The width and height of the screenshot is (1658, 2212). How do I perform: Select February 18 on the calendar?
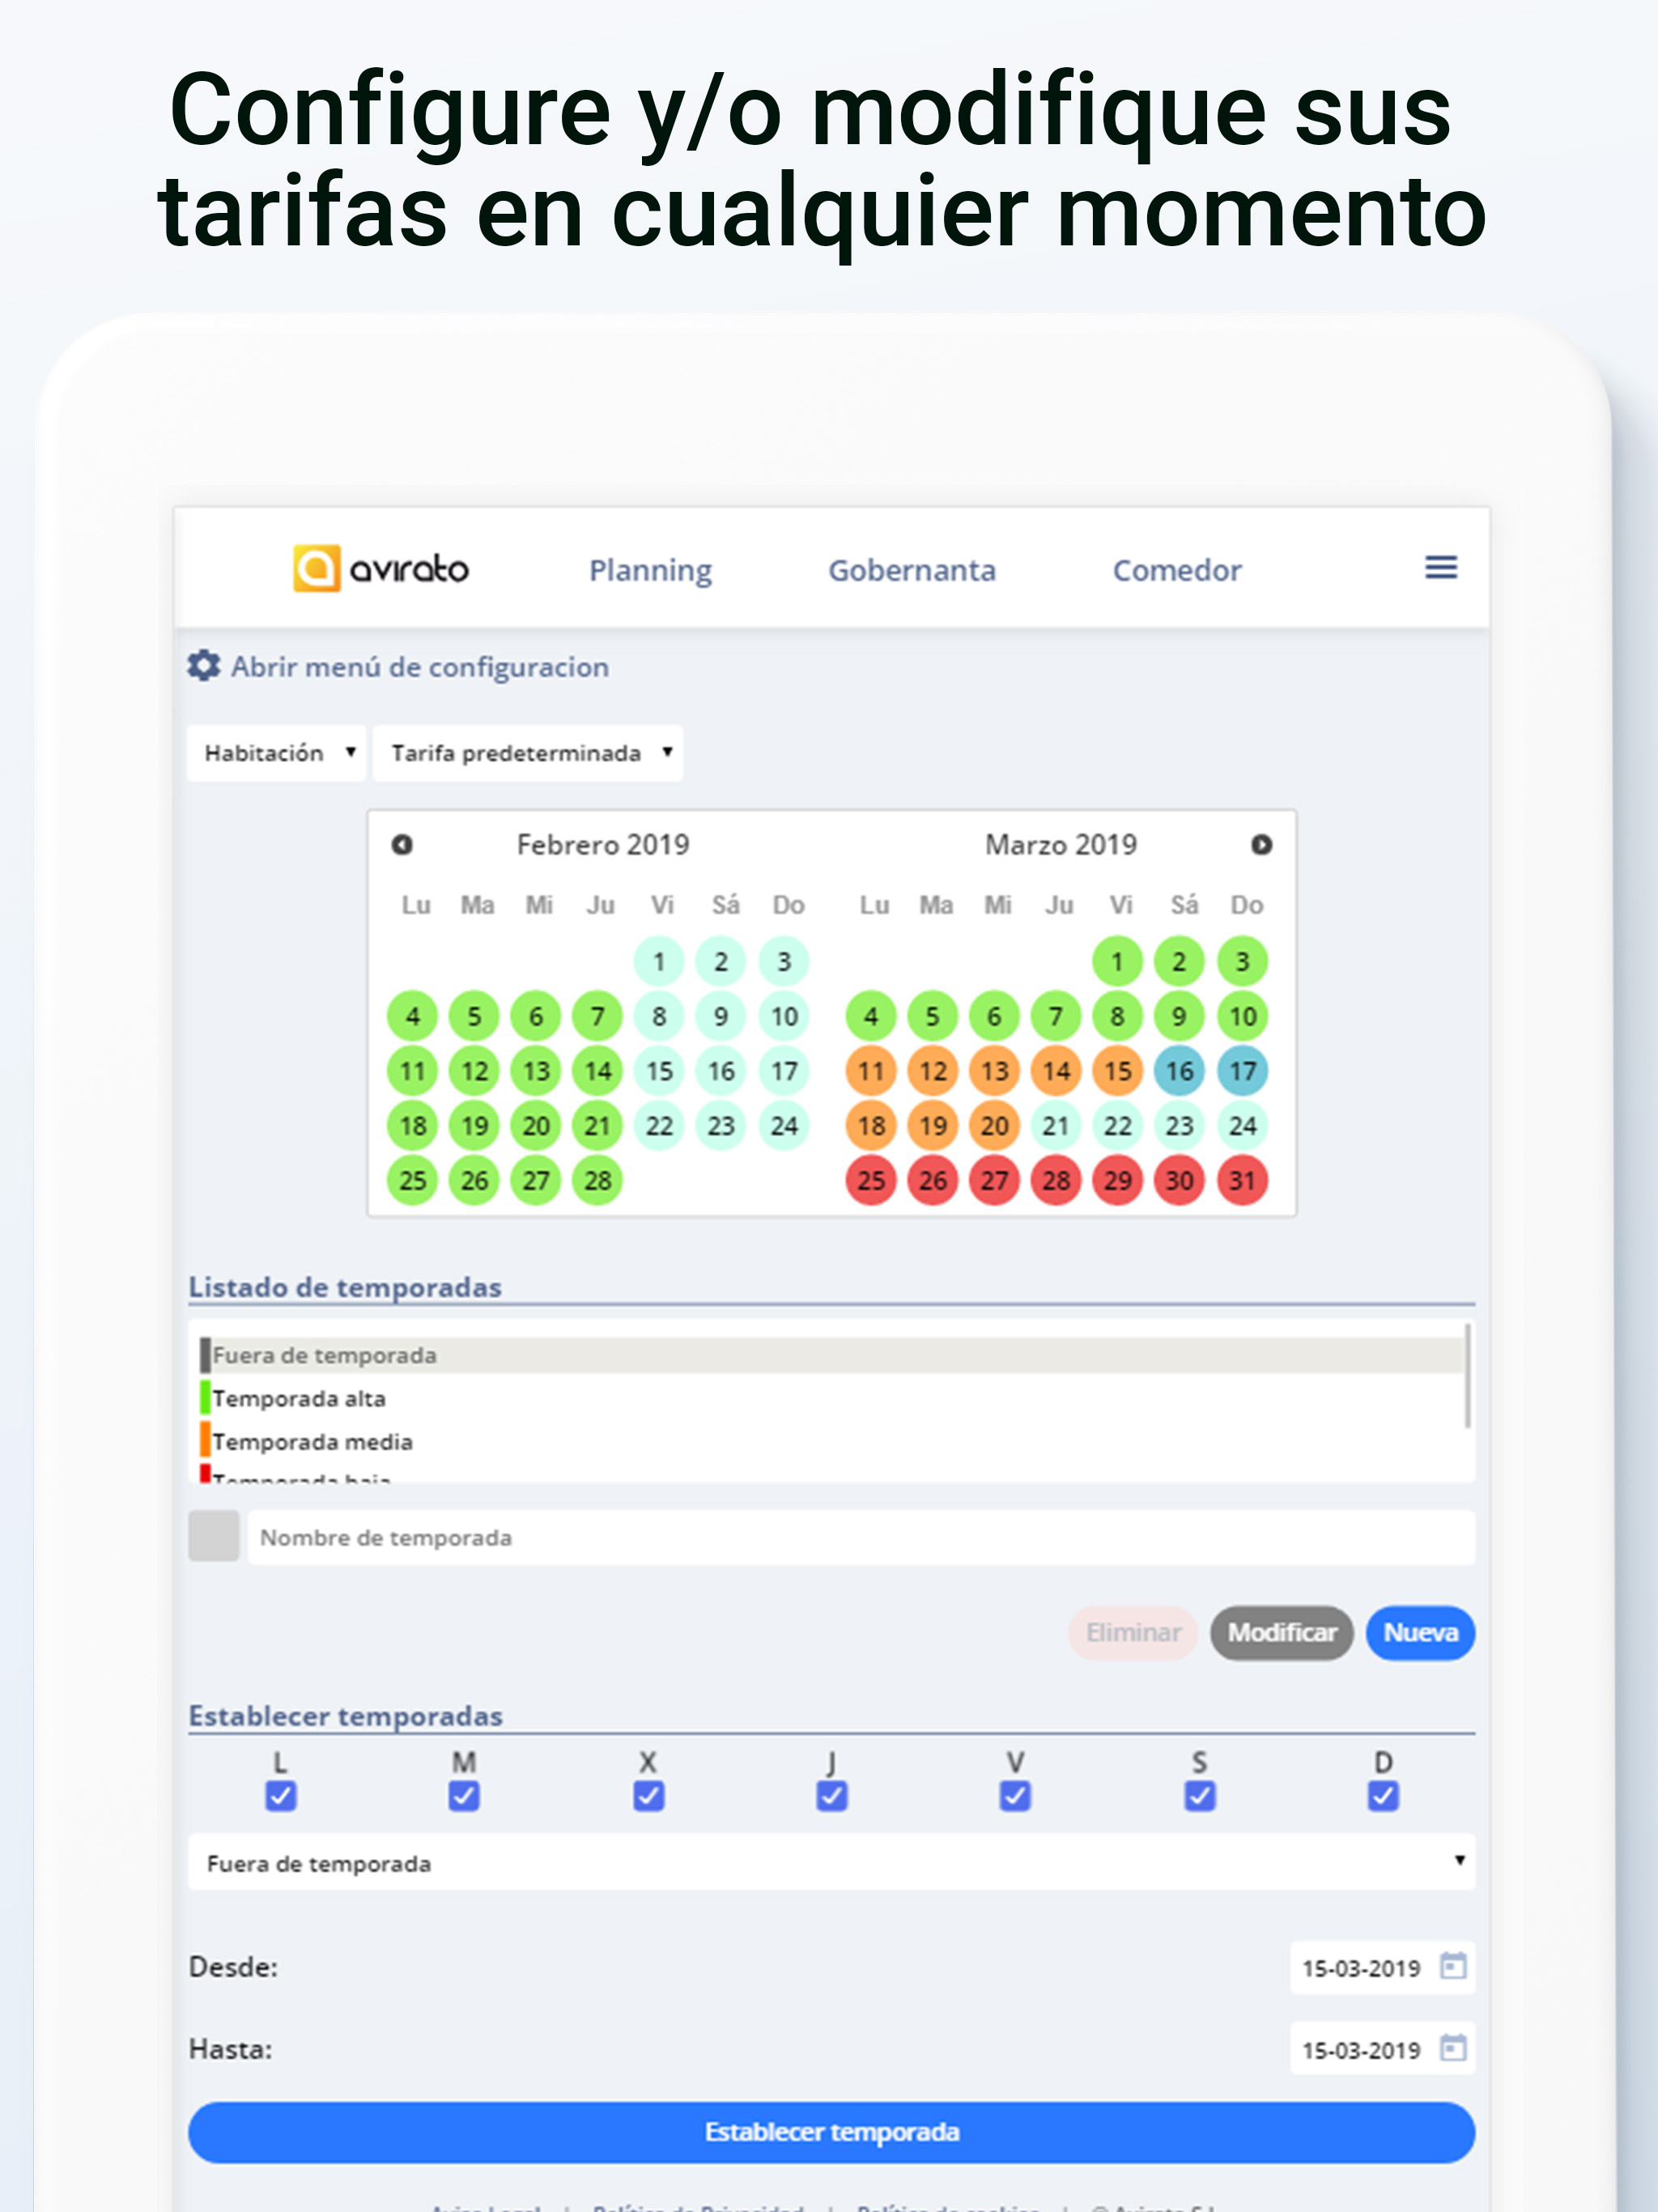pyautogui.click(x=413, y=1126)
